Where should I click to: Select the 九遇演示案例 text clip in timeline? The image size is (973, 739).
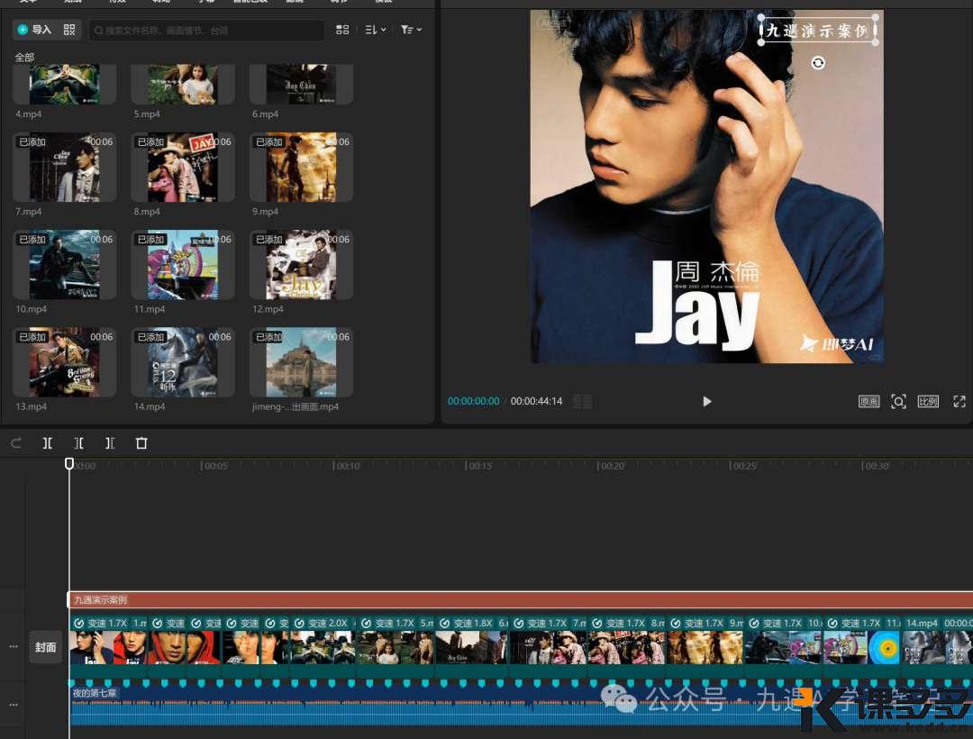pos(520,600)
